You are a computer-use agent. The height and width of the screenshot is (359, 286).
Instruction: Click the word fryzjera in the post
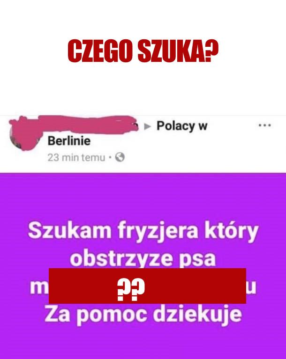tap(158, 231)
